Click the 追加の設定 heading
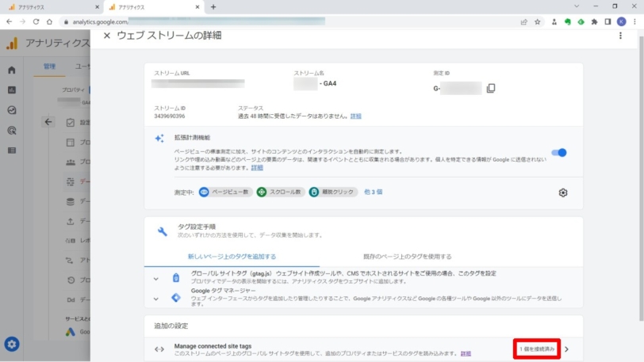This screenshot has height=362, width=644. (171, 326)
